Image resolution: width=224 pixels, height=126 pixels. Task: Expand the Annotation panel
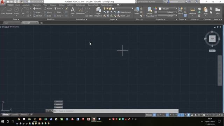tap(81, 19)
